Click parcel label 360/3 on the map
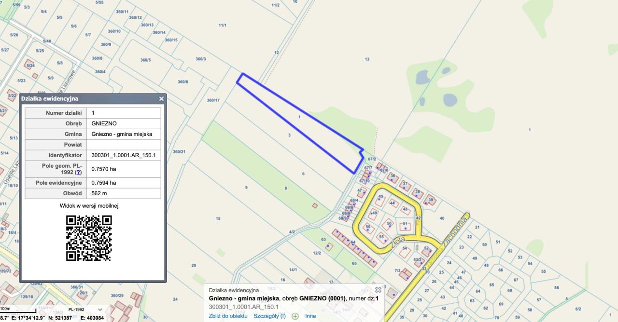Screen dimensions: 618x322 201,59
